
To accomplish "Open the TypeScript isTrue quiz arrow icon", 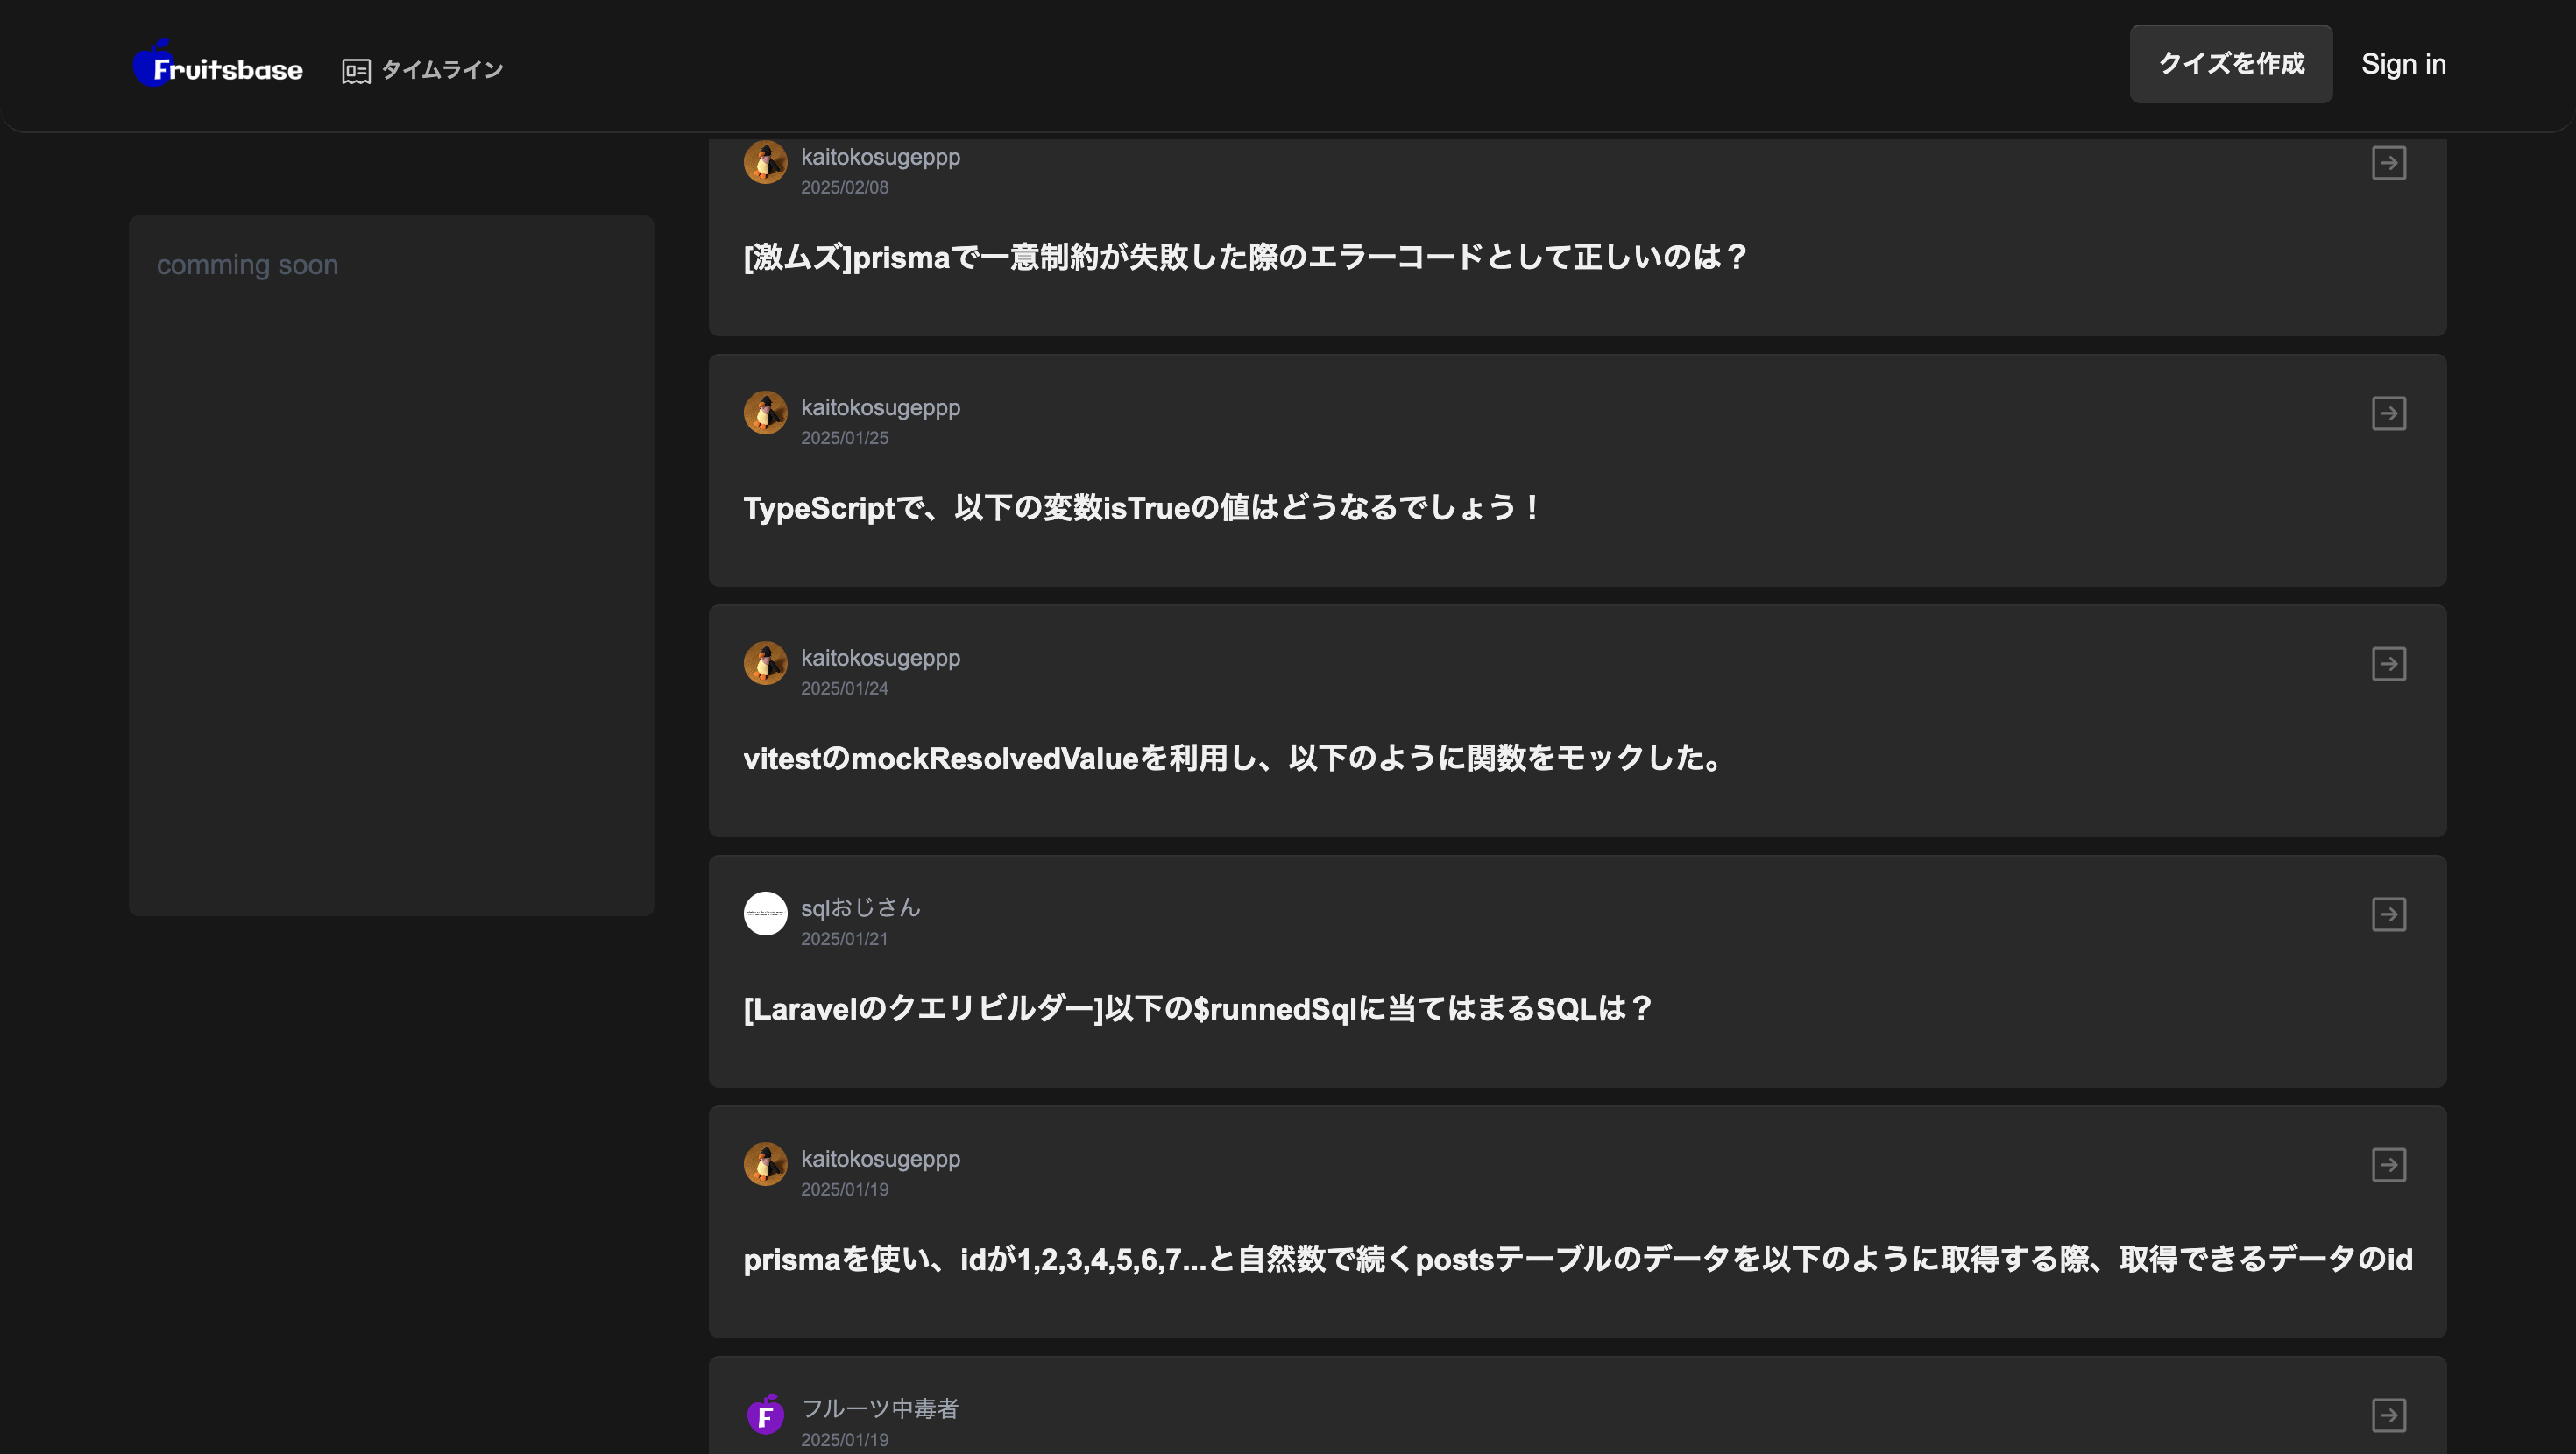I will (x=2389, y=413).
